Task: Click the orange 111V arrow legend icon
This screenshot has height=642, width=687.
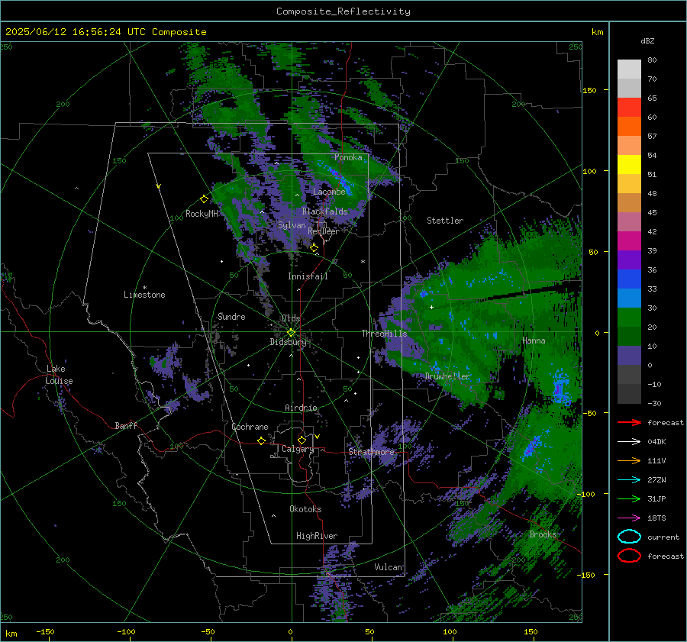Action: point(629,460)
